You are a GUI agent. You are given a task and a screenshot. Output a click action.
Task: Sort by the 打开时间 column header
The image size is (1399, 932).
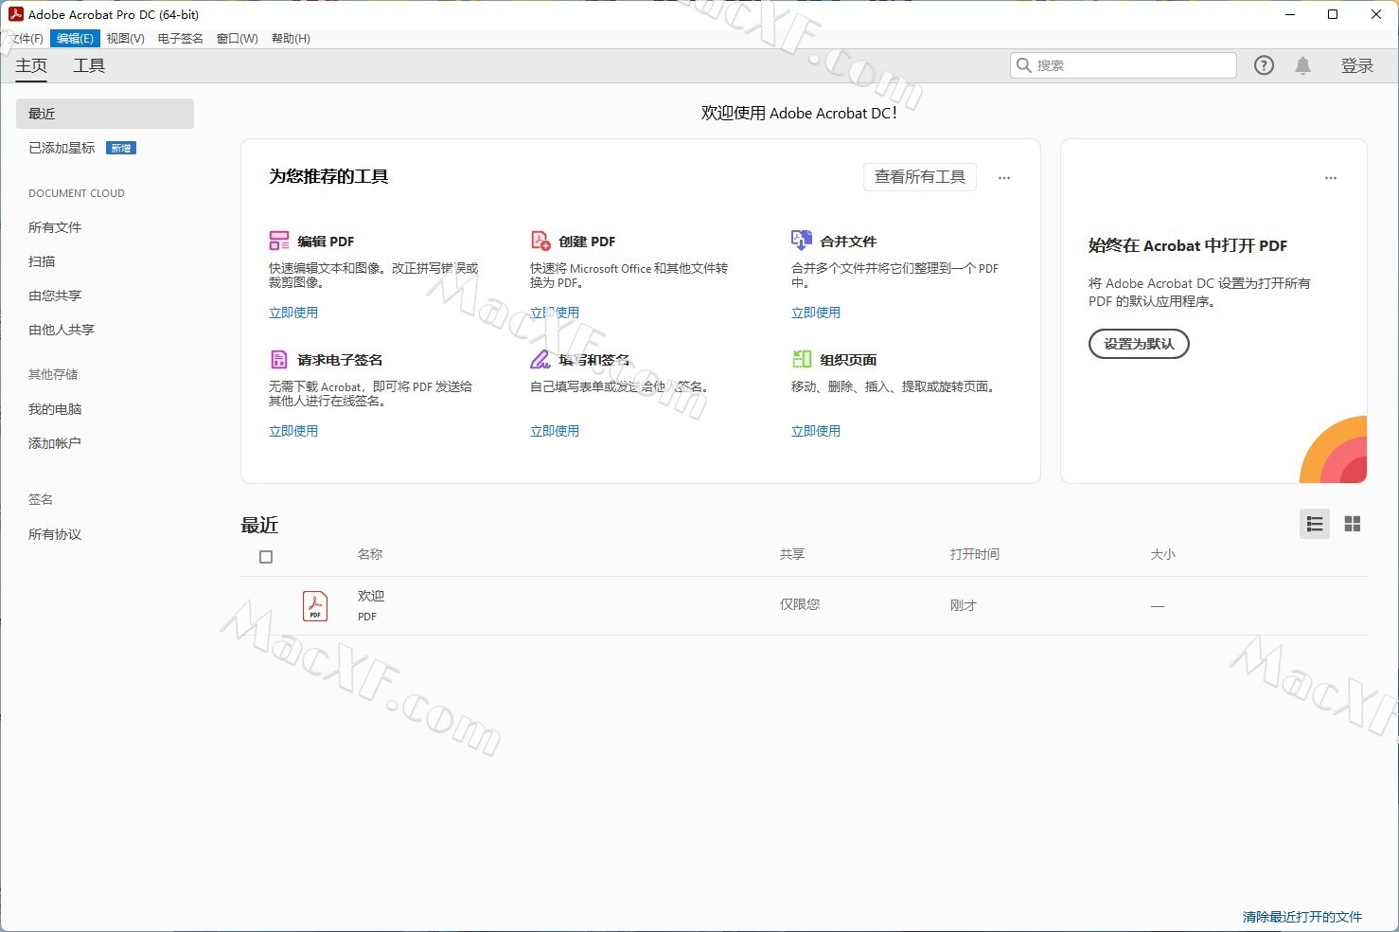(975, 554)
